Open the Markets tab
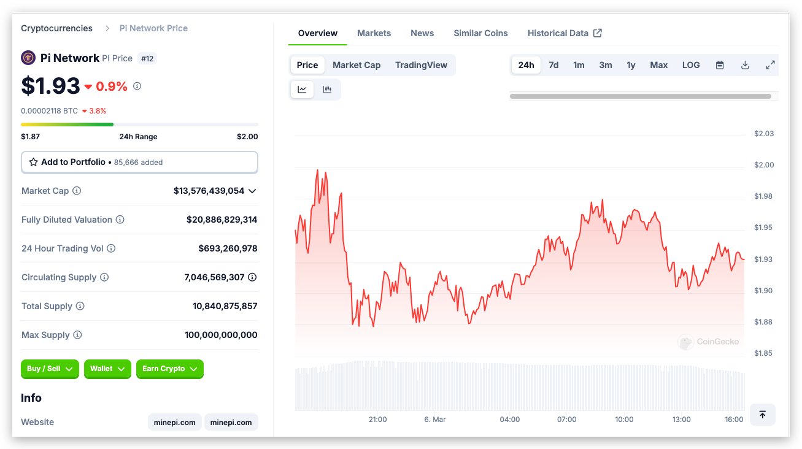 pyautogui.click(x=374, y=33)
